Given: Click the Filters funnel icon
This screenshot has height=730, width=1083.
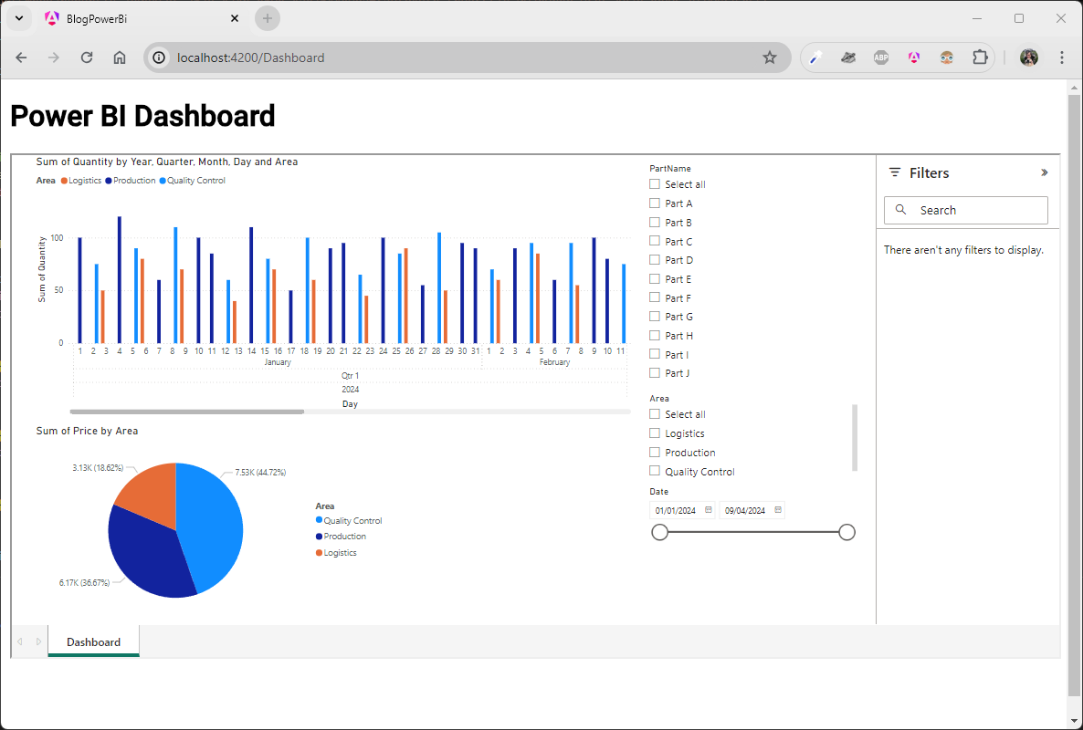Looking at the screenshot, I should [894, 172].
